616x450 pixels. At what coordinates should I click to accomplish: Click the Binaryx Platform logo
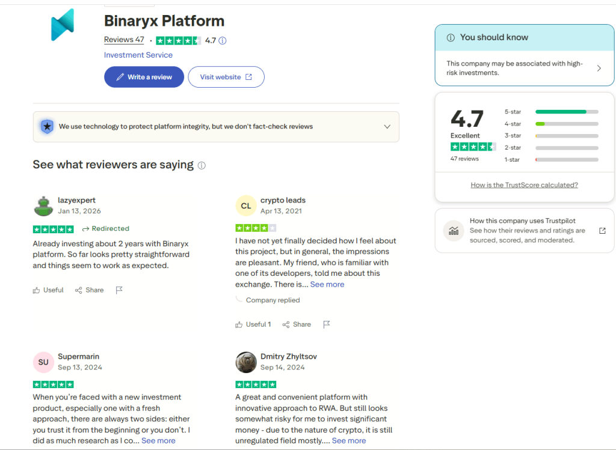pyautogui.click(x=63, y=25)
